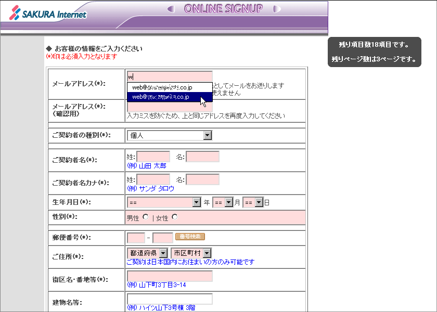Focus the 街区名・番地等 address input
This screenshot has height=312, width=437.
(x=170, y=276)
